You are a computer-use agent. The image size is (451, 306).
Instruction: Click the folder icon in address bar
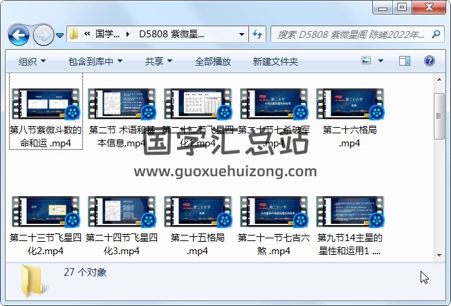(73, 34)
